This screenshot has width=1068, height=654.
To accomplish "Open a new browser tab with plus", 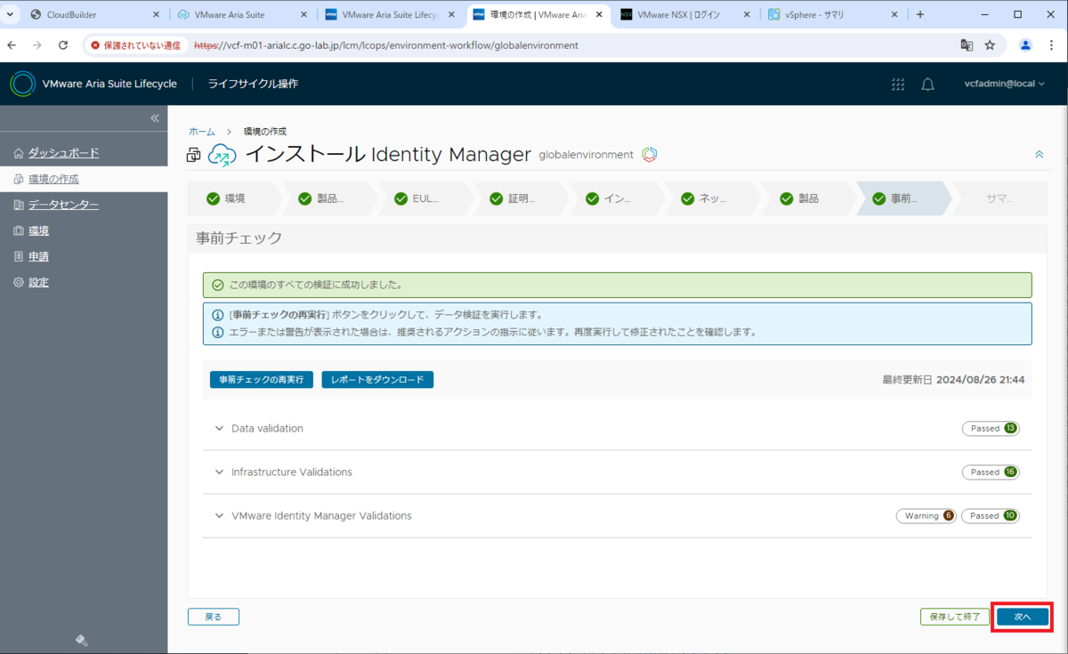I will click(x=920, y=14).
